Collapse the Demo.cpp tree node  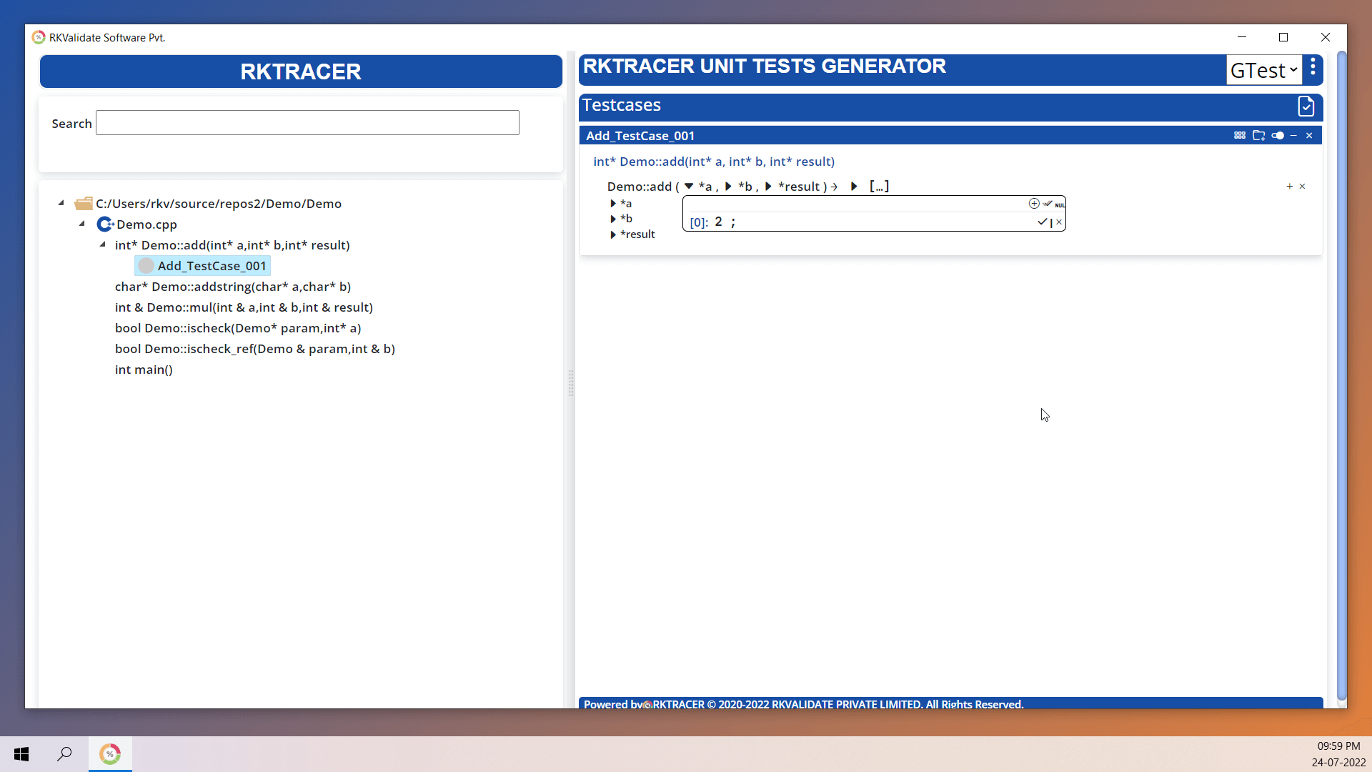click(82, 224)
